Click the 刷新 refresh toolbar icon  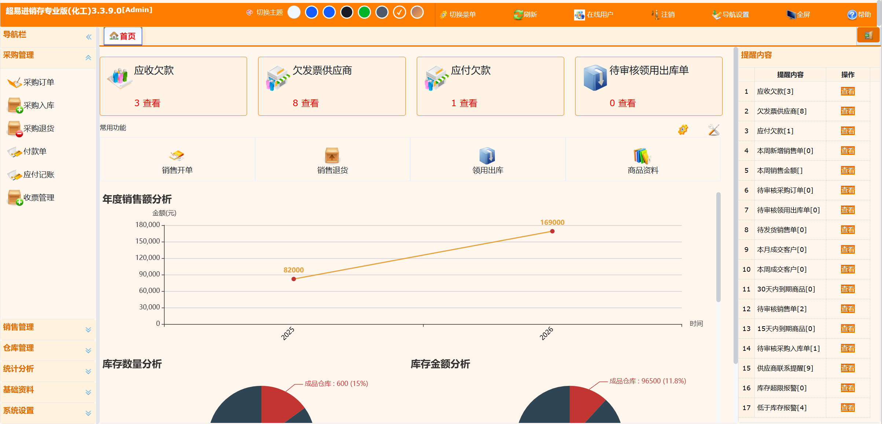[525, 15]
